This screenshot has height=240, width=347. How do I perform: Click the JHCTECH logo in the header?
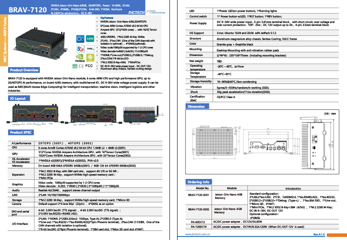(136, 12)
